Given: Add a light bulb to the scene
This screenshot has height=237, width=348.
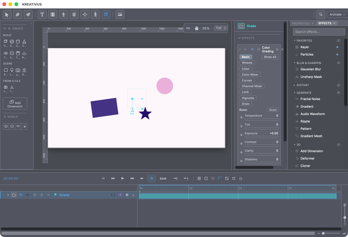Looking at the screenshot, I should coord(12,70).
